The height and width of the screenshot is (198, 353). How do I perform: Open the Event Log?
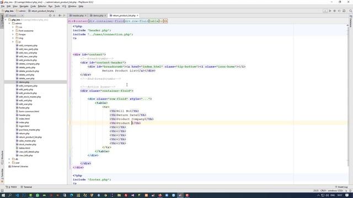click(341, 187)
